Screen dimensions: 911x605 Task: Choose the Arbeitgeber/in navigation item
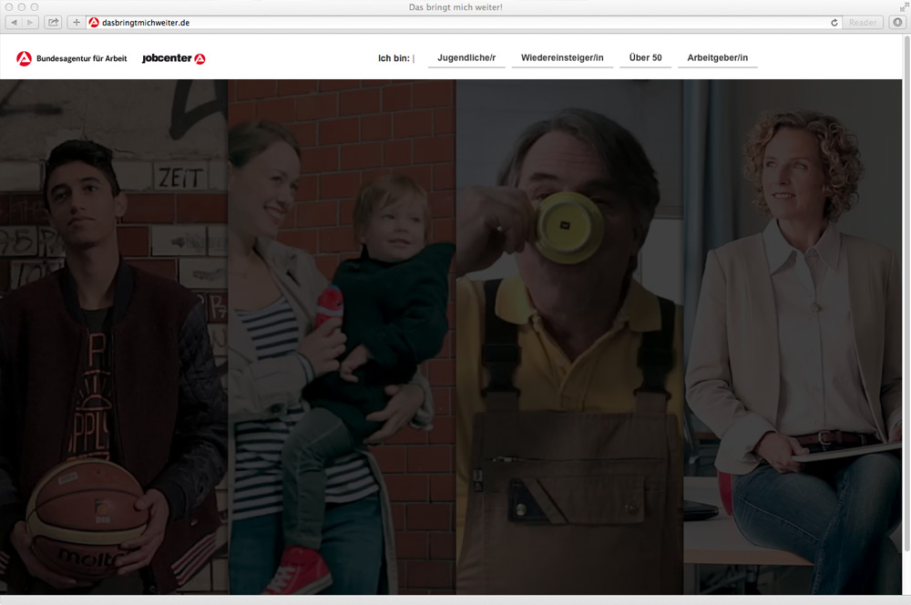[718, 58]
